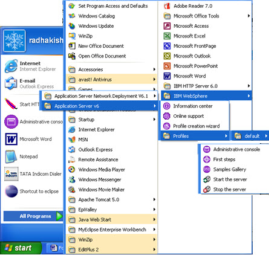The width and height of the screenshot is (269, 255).
Task: Click the WinZip folder near bottom
Action: [x=112, y=240]
